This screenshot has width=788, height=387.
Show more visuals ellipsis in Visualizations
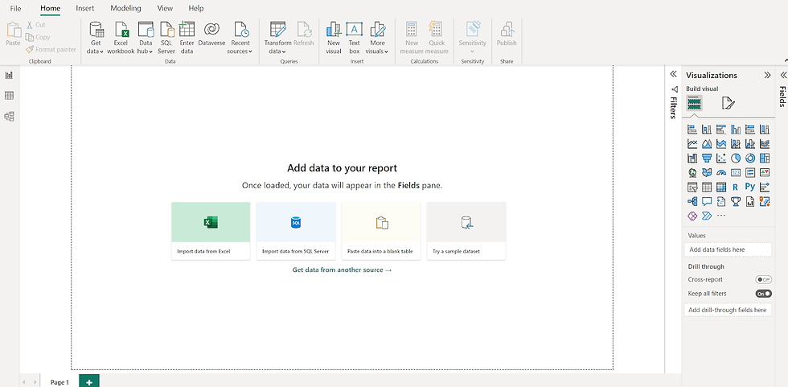[x=721, y=216]
